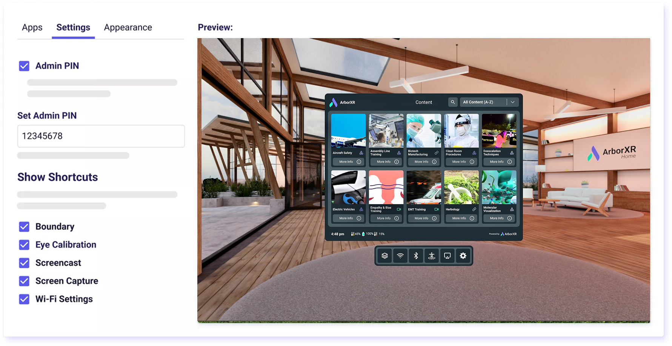Click More Info for Empathy & Bias Training

[x=386, y=218]
